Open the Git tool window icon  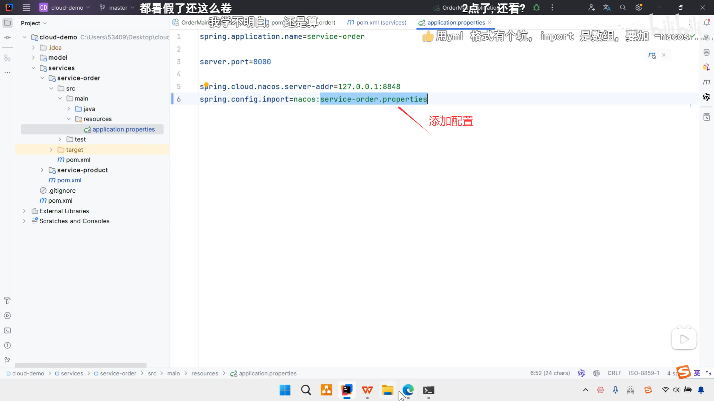(x=7, y=360)
